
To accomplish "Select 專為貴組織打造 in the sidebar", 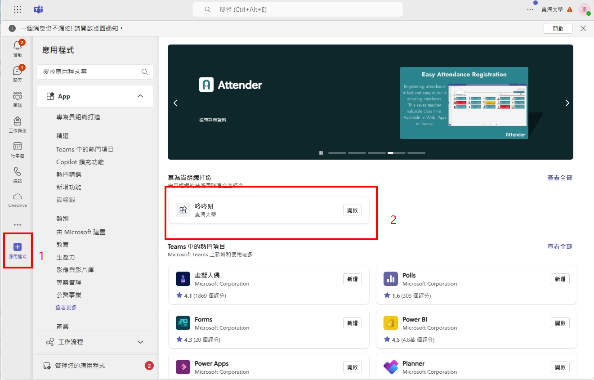I will [78, 117].
